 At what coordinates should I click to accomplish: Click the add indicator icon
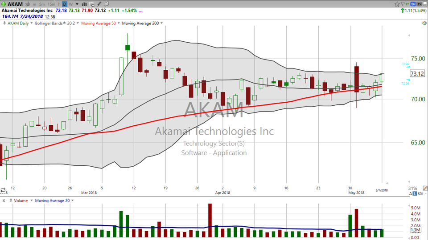pyautogui.click(x=92, y=4)
